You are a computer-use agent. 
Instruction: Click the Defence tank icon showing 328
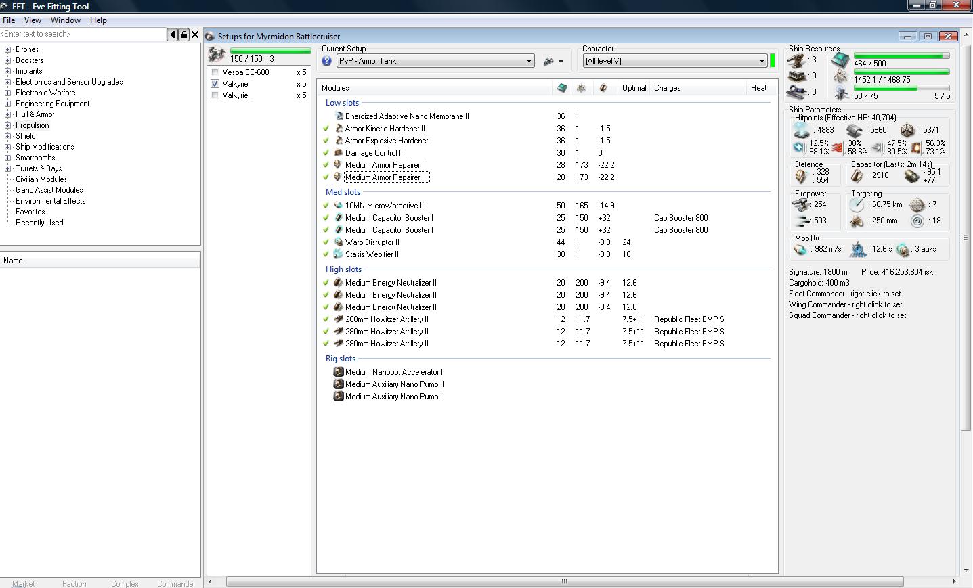click(802, 176)
